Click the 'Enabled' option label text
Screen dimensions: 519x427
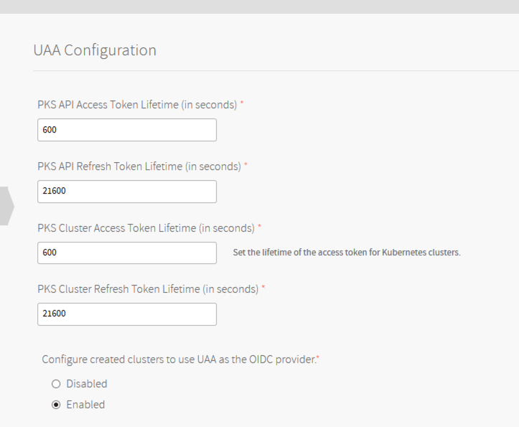[85, 405]
